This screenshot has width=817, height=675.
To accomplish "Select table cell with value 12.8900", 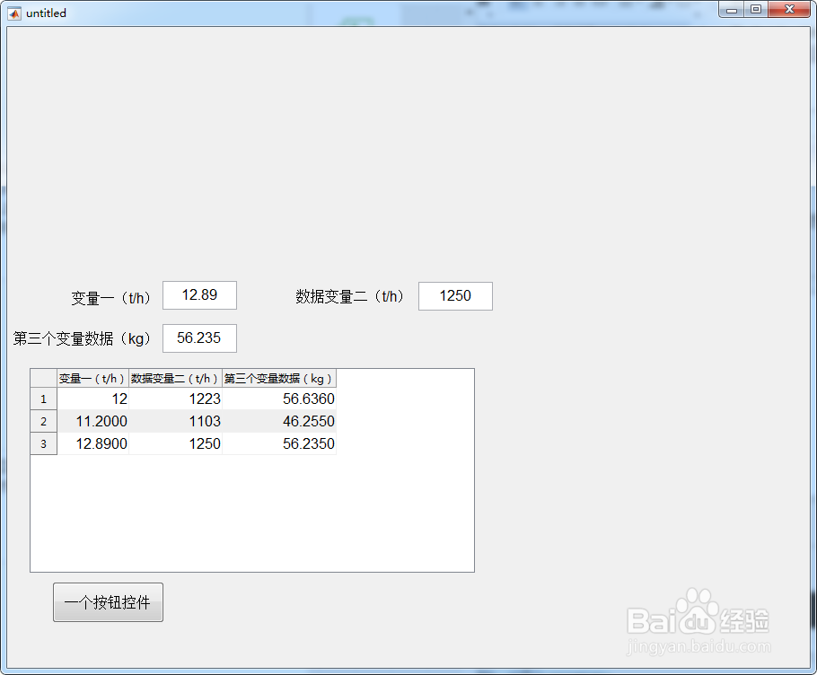I will coord(92,443).
